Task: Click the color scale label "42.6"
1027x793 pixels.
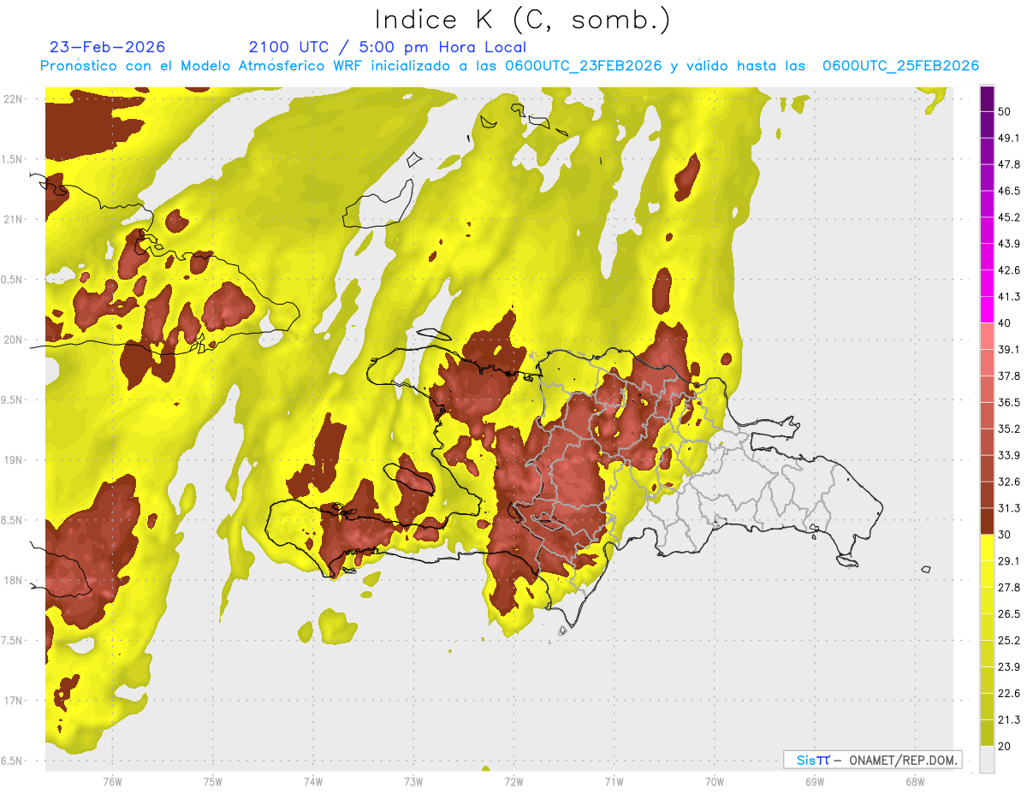Action: pyautogui.click(x=1009, y=270)
